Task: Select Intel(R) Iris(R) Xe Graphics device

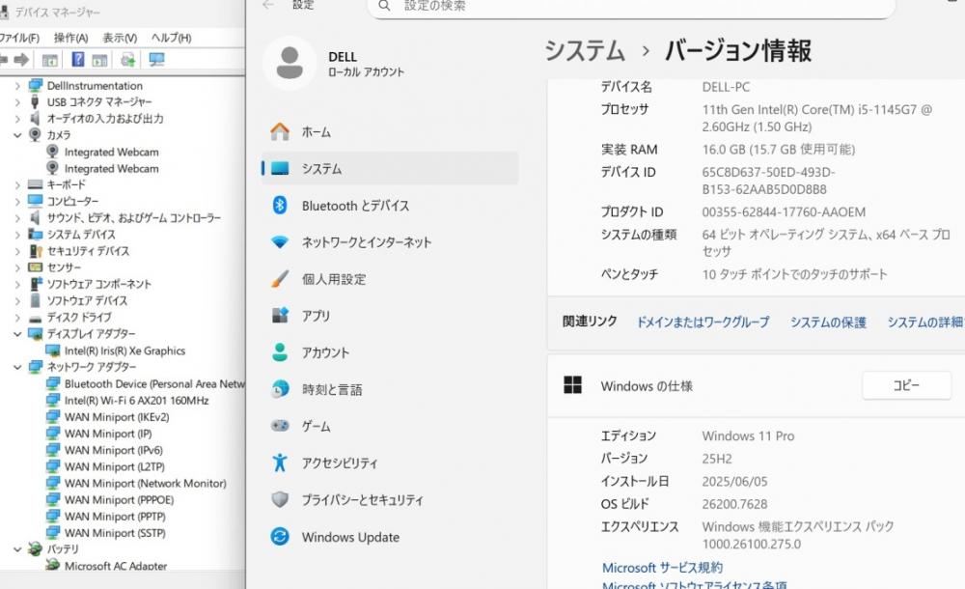Action: coord(124,351)
